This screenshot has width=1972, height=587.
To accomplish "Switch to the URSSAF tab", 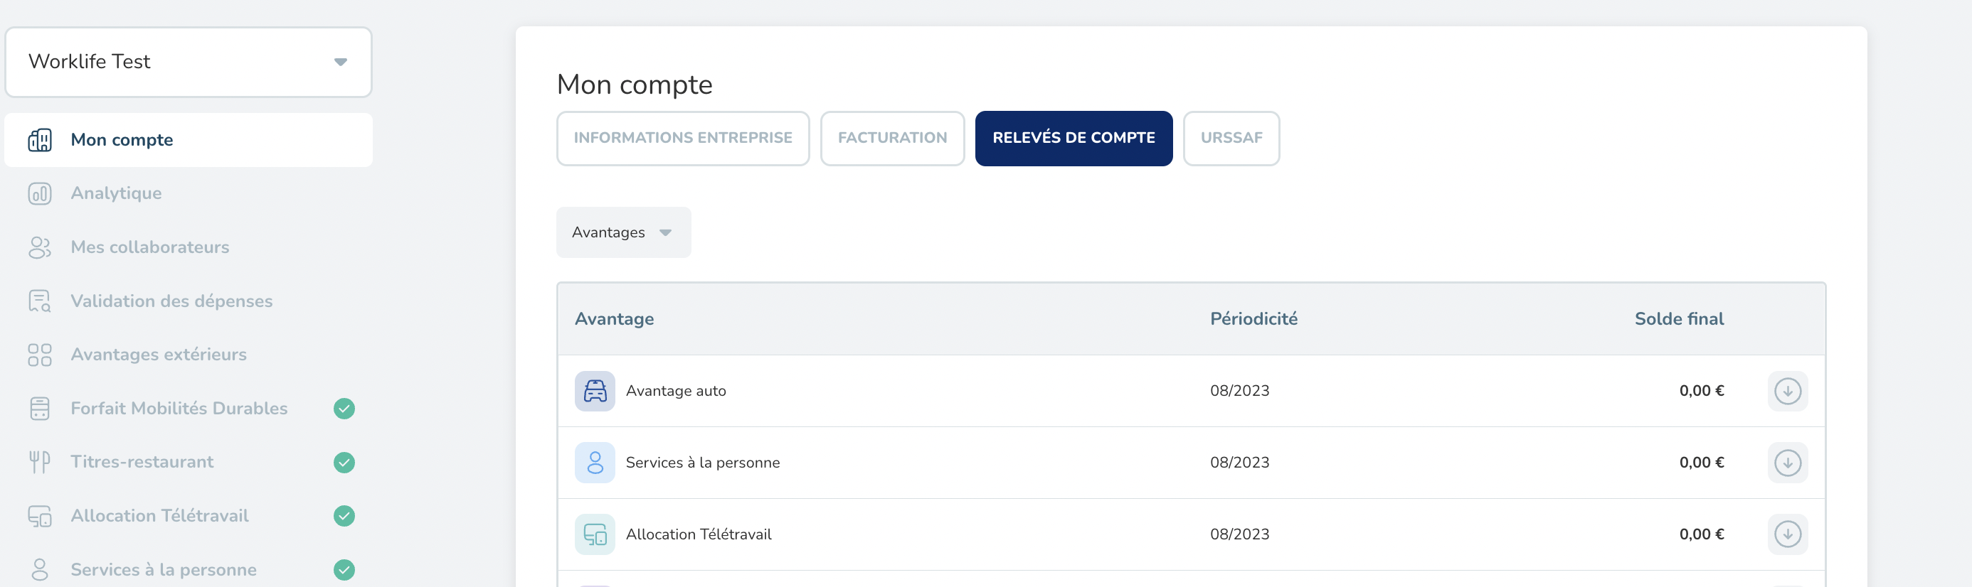I will (x=1231, y=139).
